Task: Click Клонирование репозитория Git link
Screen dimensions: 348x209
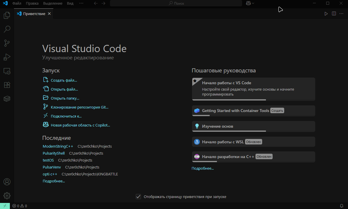Action: [79, 107]
